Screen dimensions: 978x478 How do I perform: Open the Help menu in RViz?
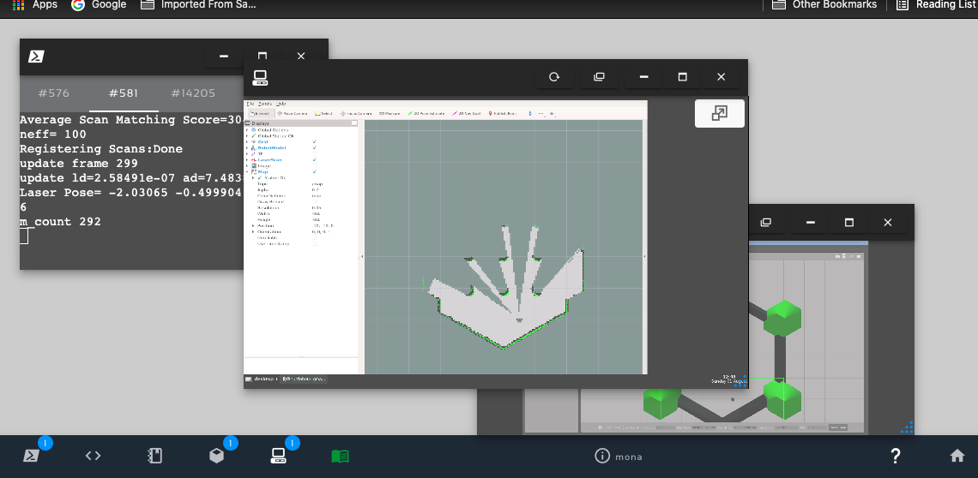[x=281, y=104]
